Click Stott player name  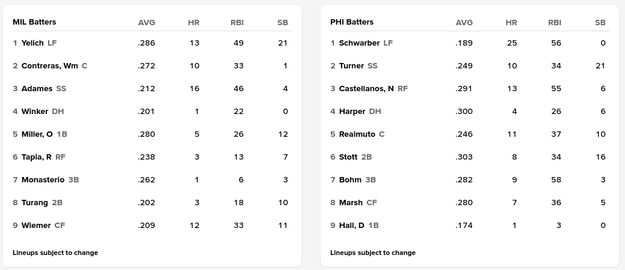(348, 157)
